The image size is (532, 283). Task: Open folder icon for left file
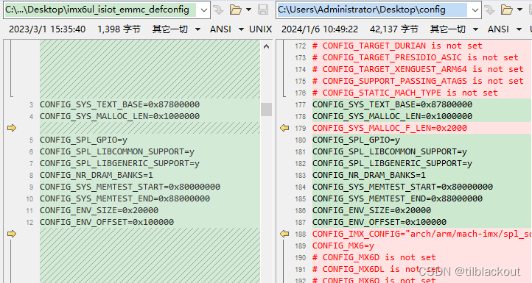[x=236, y=10]
